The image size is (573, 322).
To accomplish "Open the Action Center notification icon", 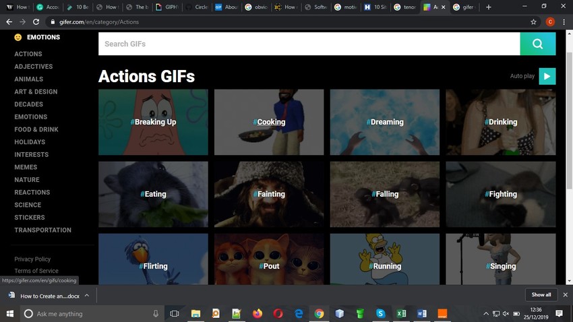I will [x=559, y=314].
